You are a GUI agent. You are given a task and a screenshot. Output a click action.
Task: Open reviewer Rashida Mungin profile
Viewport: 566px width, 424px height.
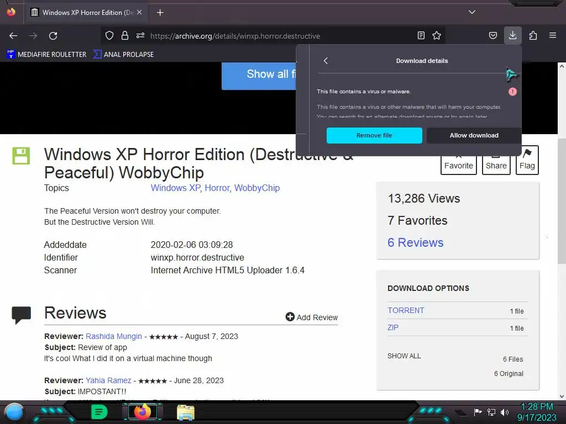coord(114,336)
